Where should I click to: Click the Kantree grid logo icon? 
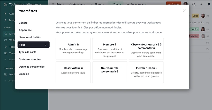coord(5,4)
